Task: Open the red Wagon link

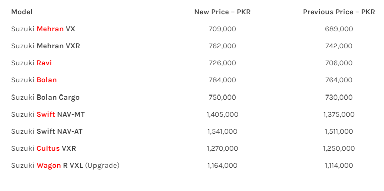Action: (x=49, y=166)
